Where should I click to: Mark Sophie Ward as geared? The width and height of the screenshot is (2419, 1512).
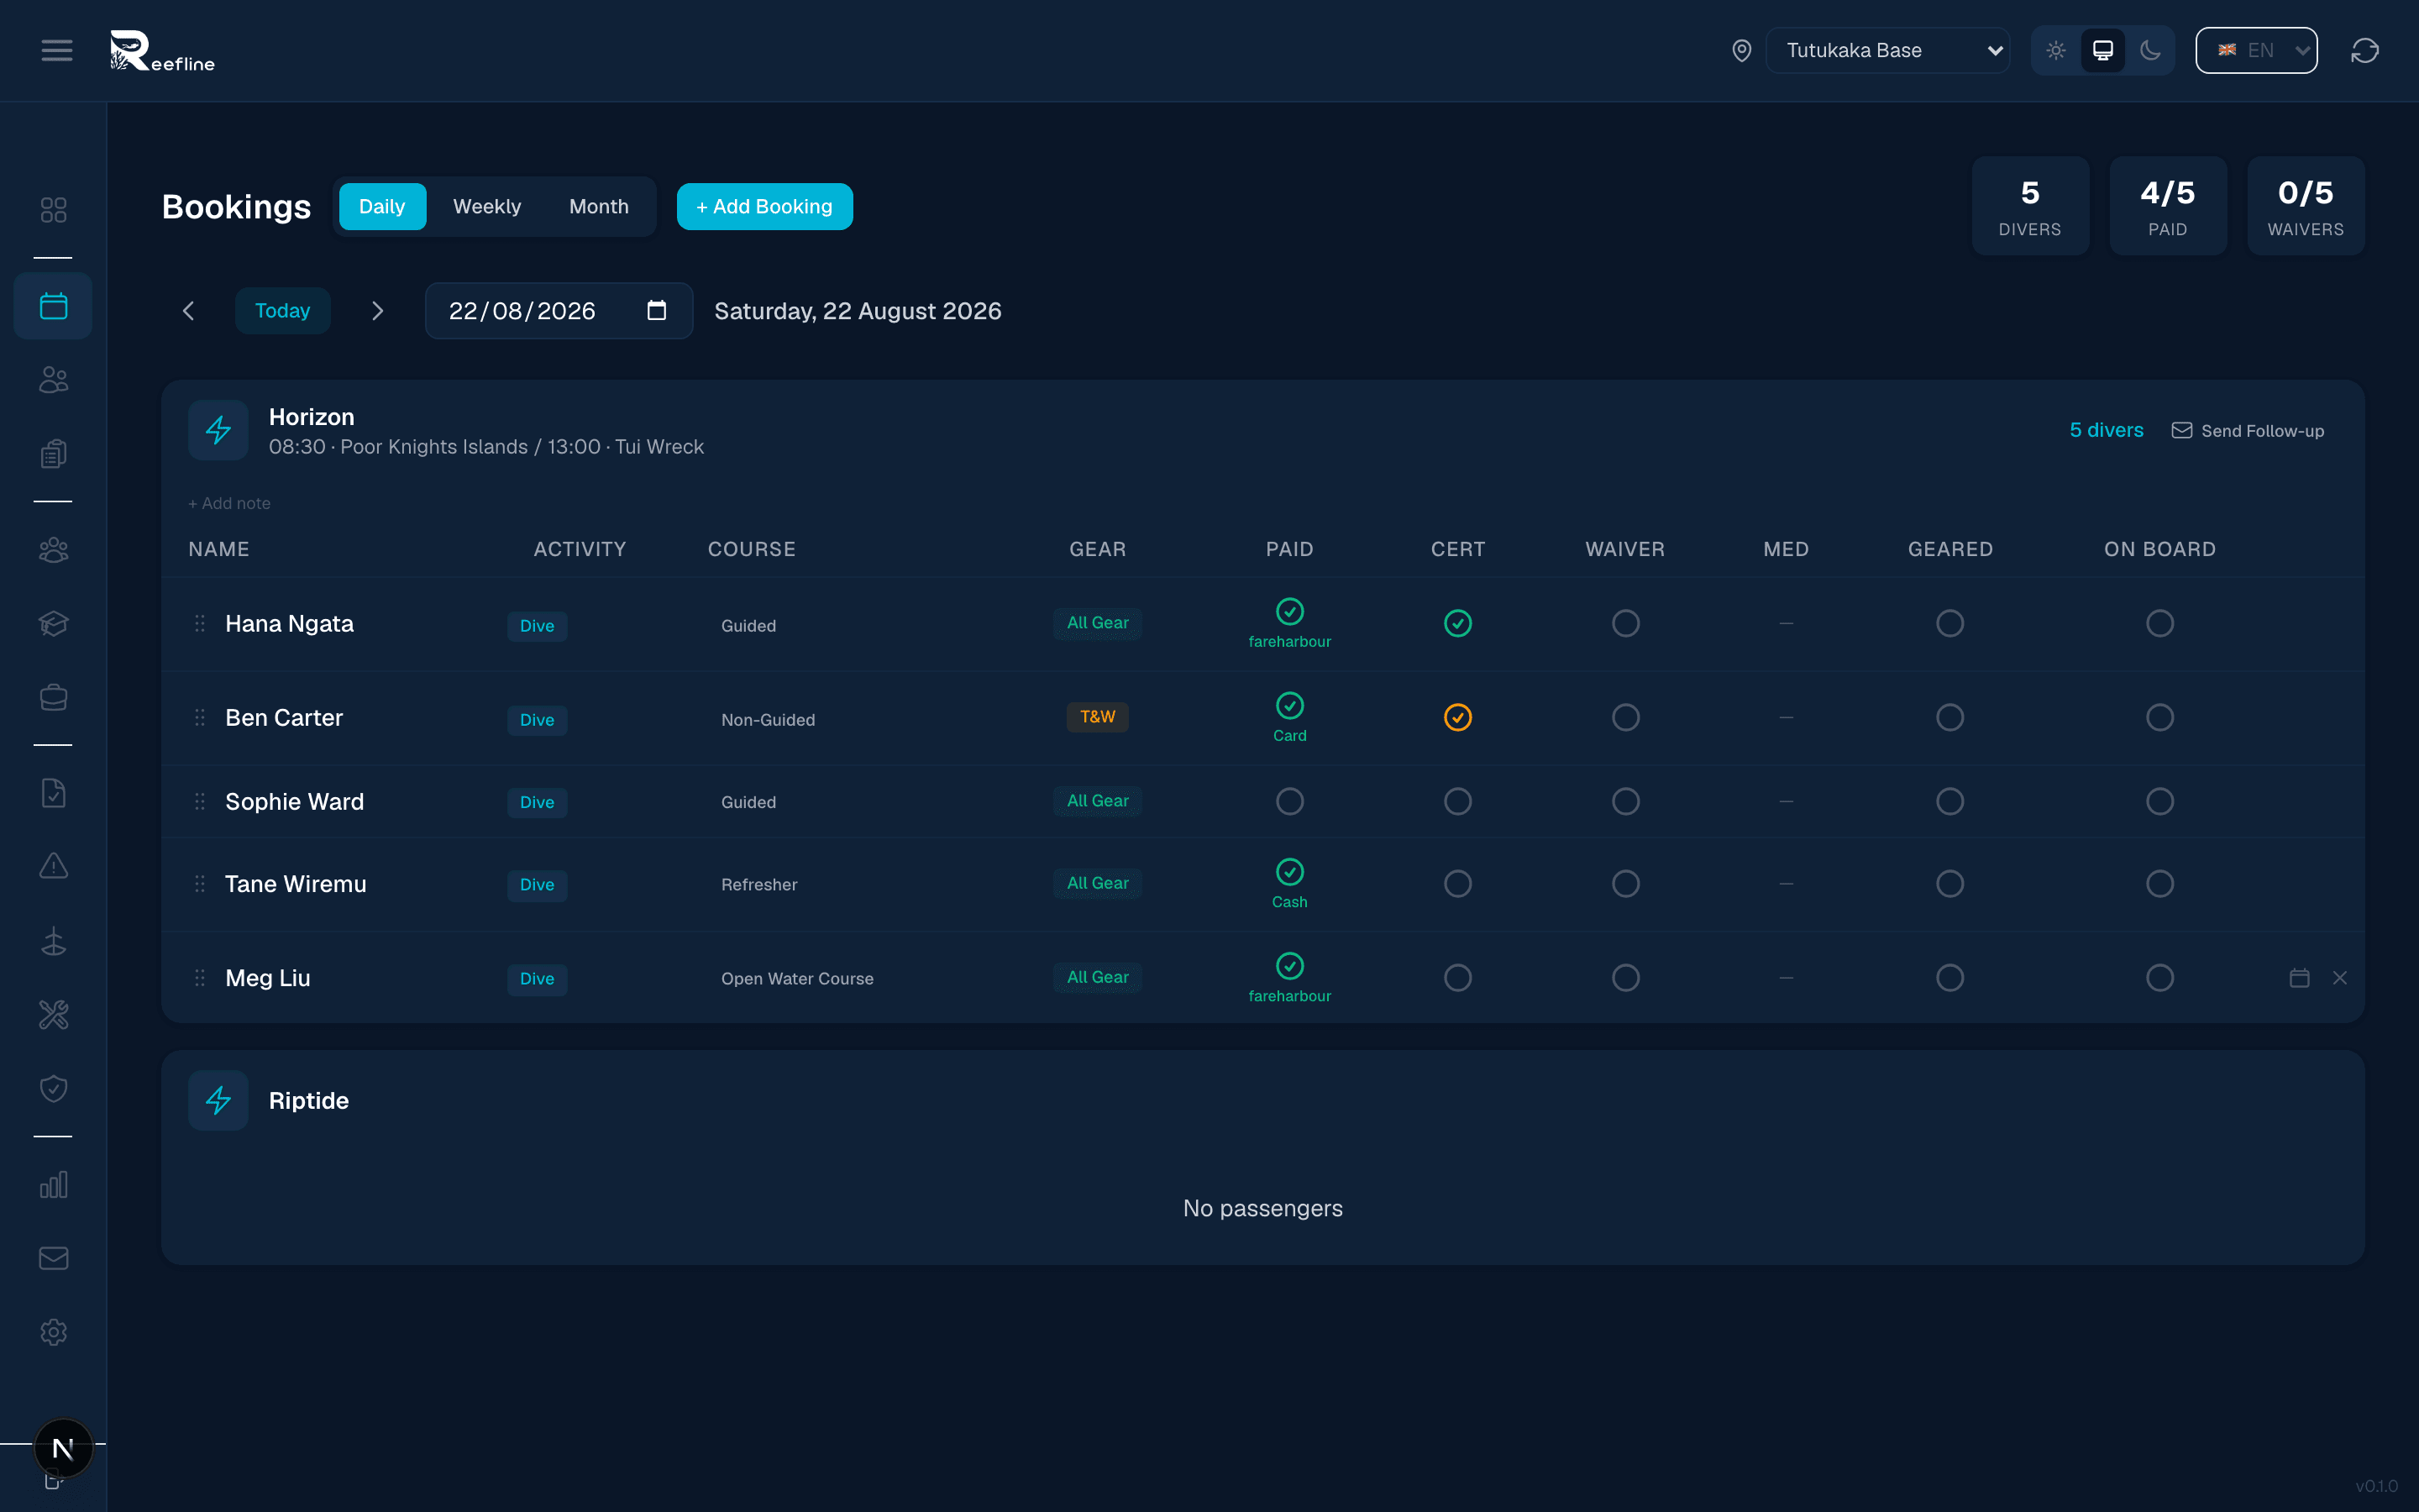pyautogui.click(x=1949, y=801)
